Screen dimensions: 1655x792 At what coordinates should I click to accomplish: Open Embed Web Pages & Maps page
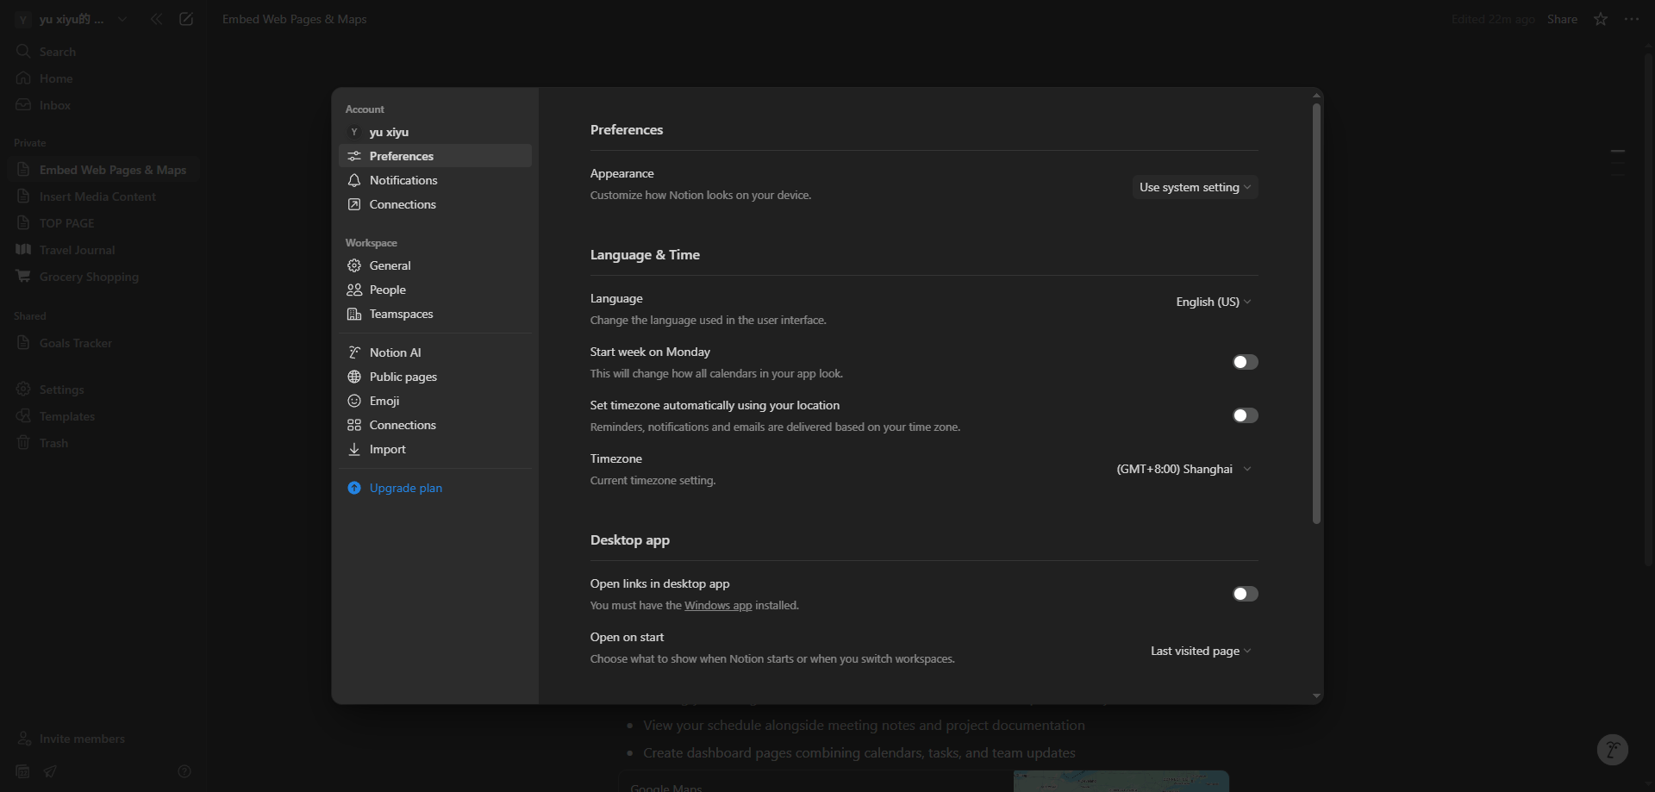[103, 170]
